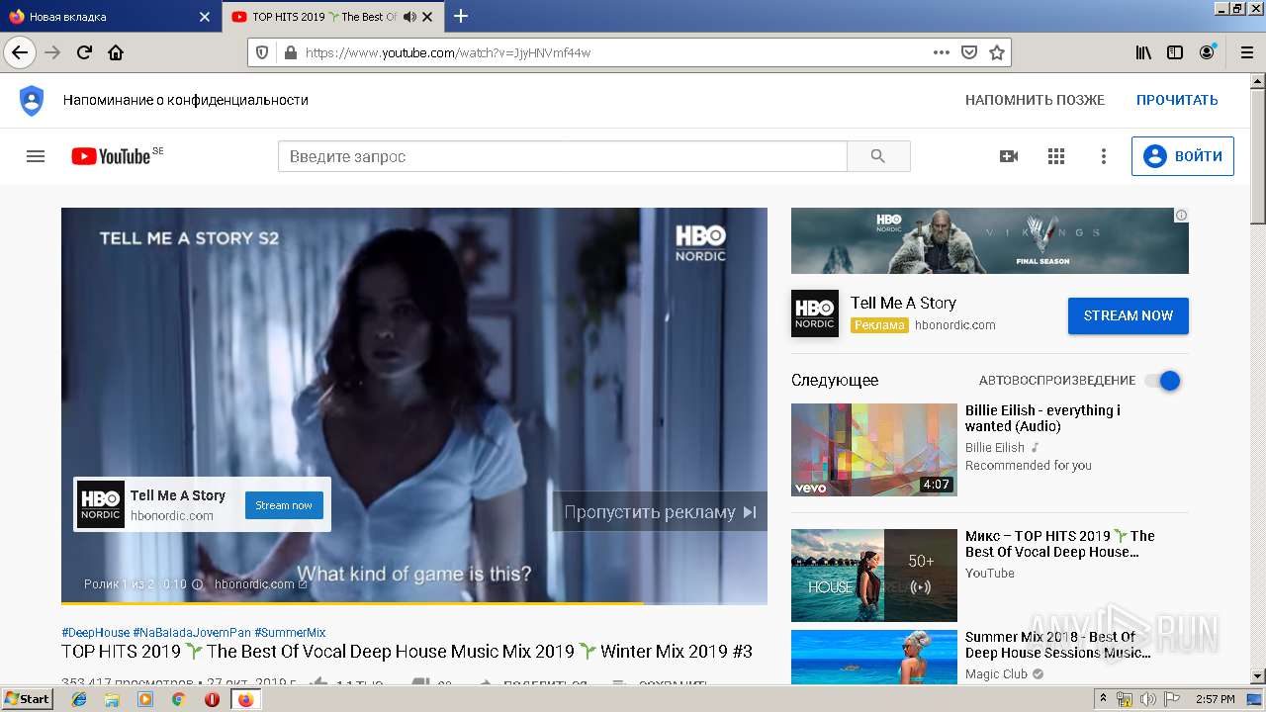1266x712 pixels.
Task: Open page actions three-dot menu in address bar
Action: click(x=942, y=52)
